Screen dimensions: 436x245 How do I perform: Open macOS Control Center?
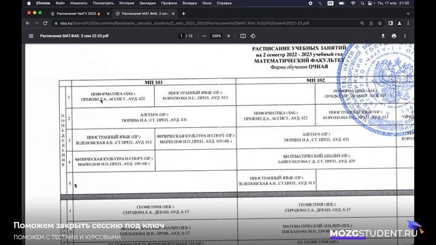pos(371,3)
